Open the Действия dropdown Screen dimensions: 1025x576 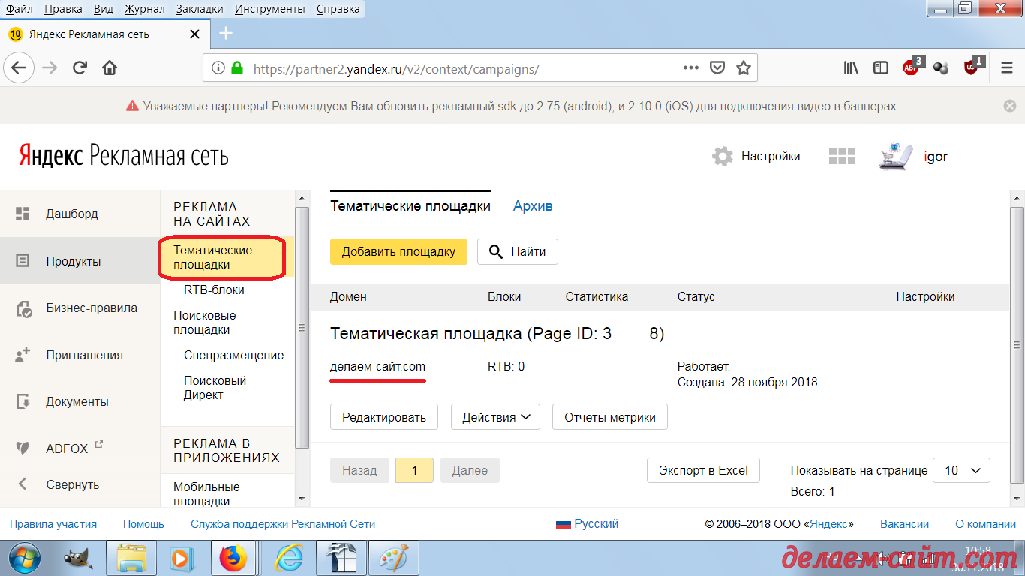[495, 417]
